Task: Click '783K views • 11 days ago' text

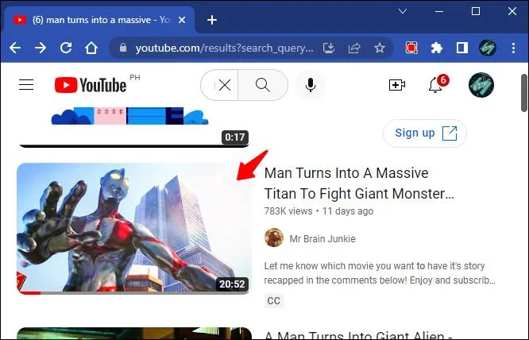Action: click(319, 211)
